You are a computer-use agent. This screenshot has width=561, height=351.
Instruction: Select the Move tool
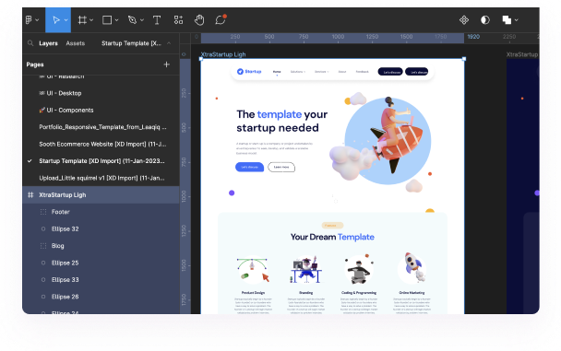coord(55,20)
